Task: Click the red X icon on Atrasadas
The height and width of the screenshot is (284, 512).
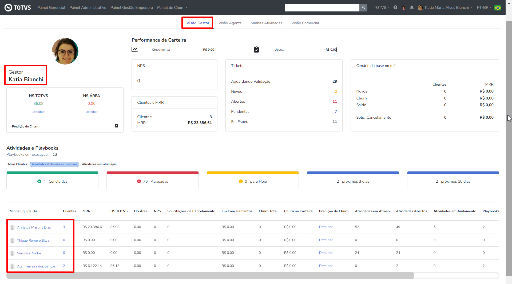Action: pos(139,181)
